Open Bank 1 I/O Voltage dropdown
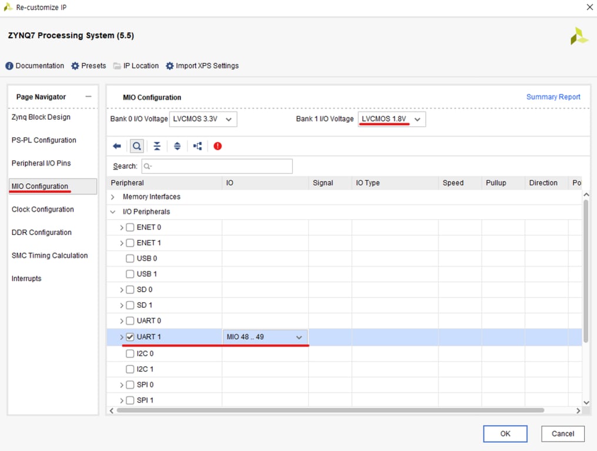This screenshot has width=597, height=451. click(x=392, y=119)
